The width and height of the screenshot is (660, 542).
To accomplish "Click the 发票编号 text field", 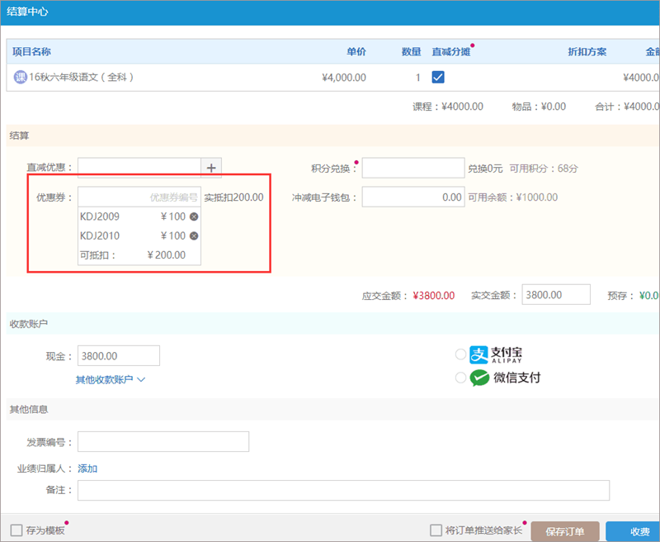I will click(x=163, y=442).
